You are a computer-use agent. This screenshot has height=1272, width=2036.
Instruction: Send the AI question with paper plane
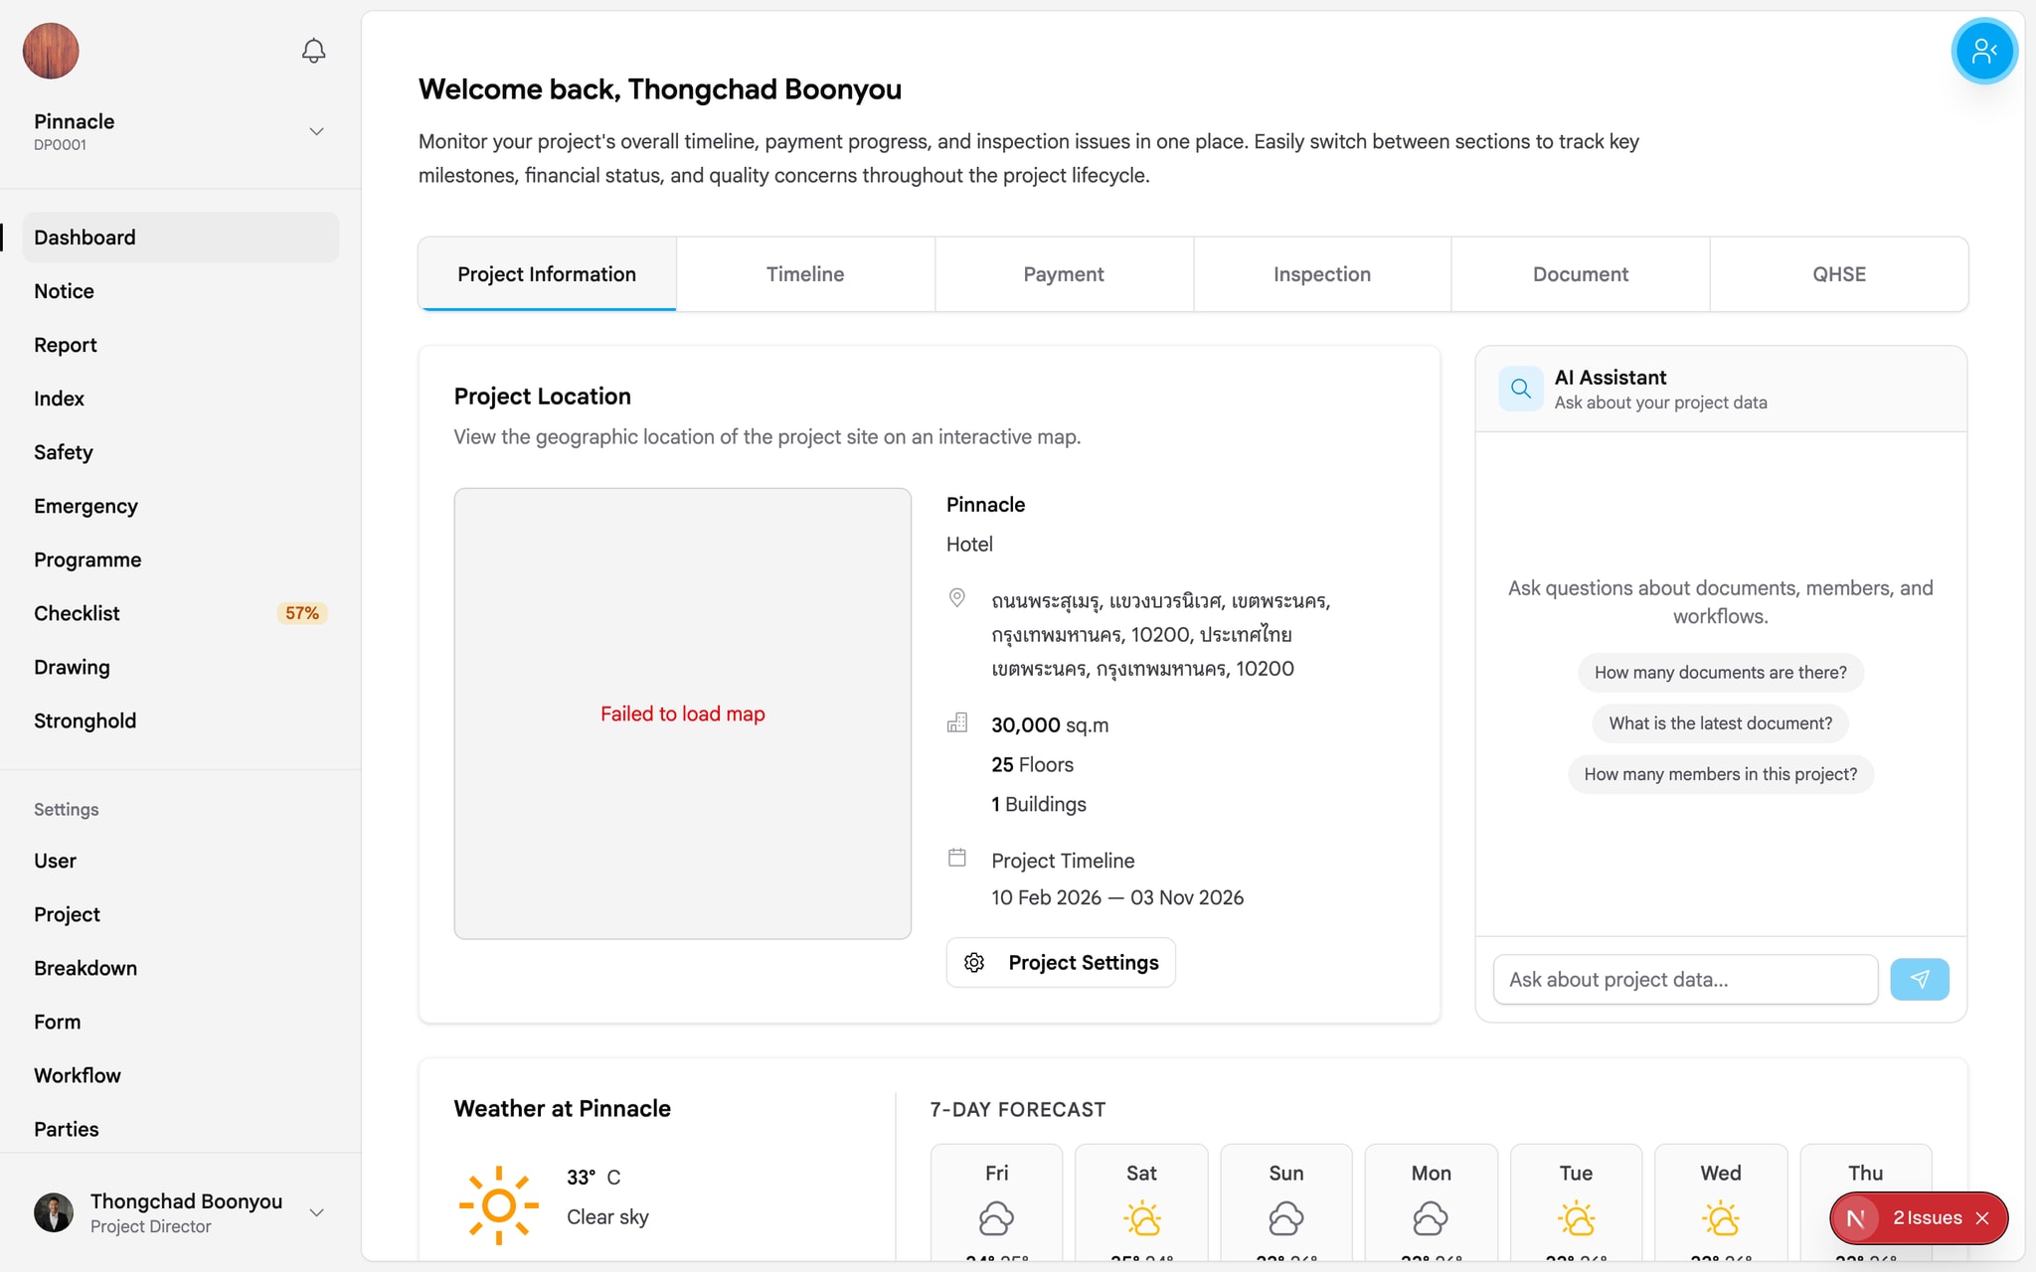1919,980
